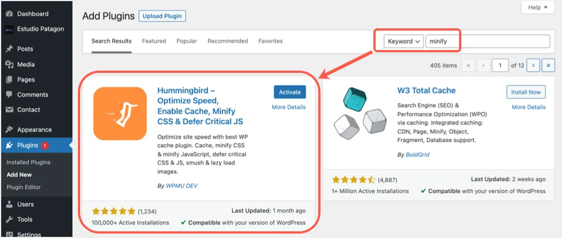Click the Media icon in sidebar
The image size is (562, 238).
point(9,65)
